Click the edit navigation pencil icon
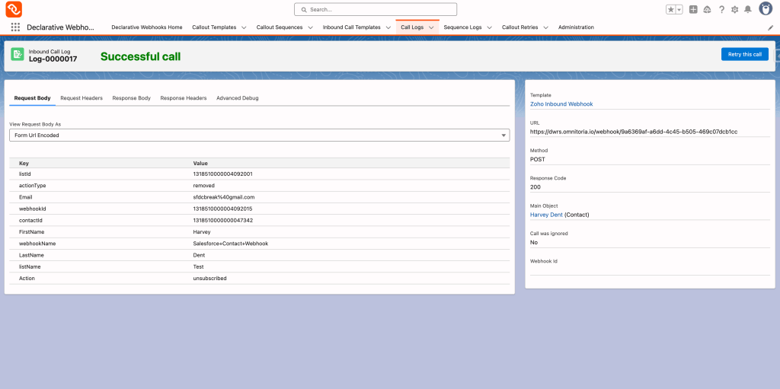Image resolution: width=780 pixels, height=389 pixels. tap(771, 28)
